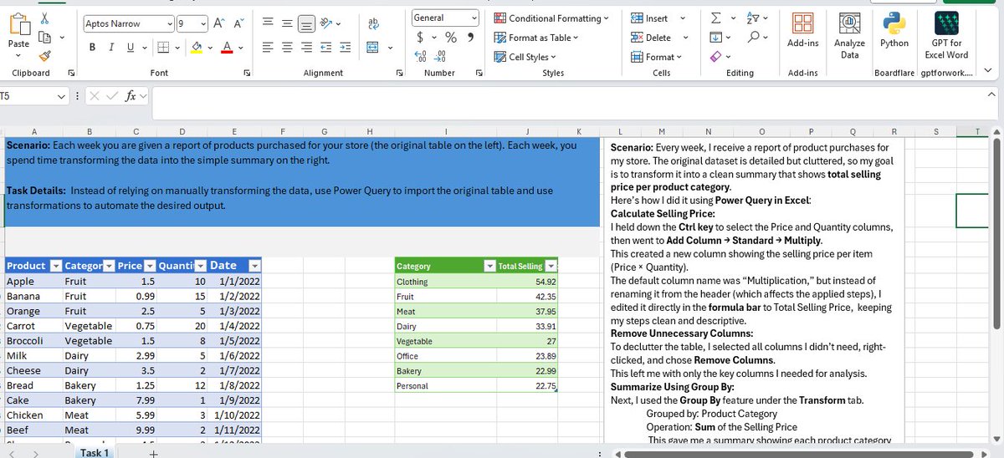Open the General number format dropdown

tap(474, 18)
